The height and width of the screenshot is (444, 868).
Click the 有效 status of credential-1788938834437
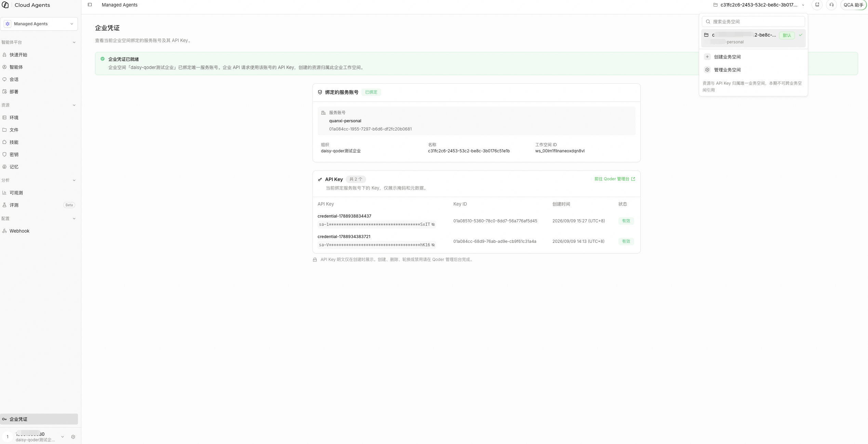(x=626, y=221)
